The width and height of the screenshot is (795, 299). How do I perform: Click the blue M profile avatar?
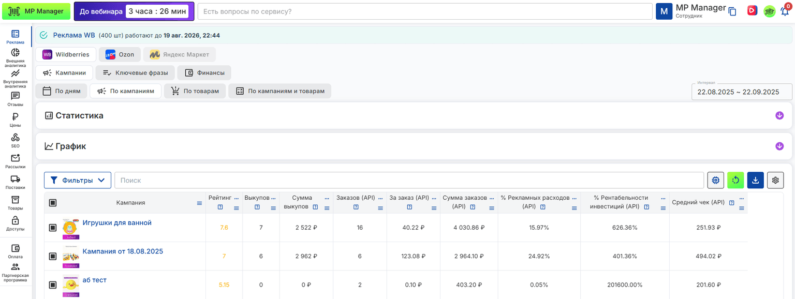click(x=664, y=11)
